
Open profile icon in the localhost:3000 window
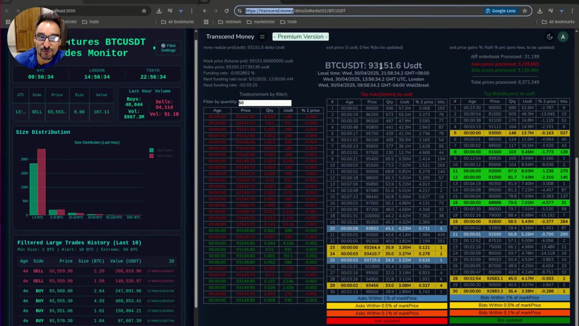[x=180, y=11]
